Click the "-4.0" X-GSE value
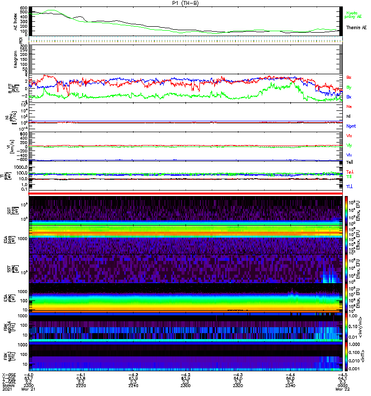This screenshot has height=396, width=371. [29, 375]
